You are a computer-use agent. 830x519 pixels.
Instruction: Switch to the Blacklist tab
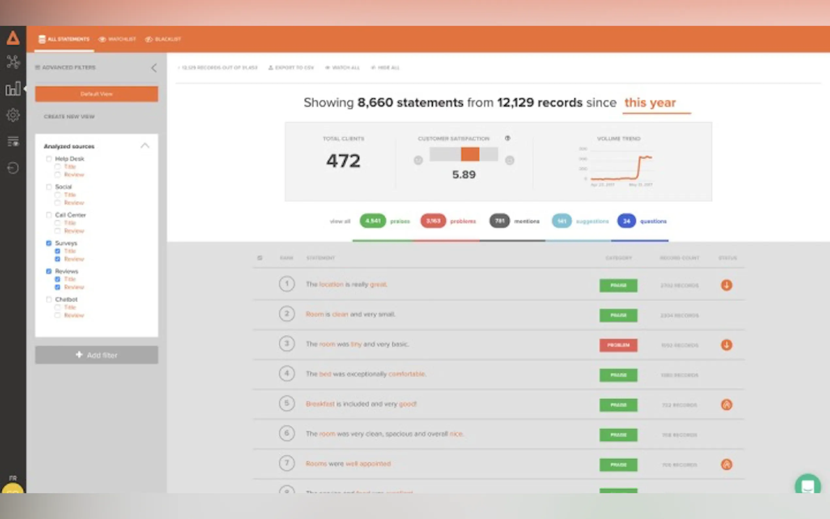[163, 39]
